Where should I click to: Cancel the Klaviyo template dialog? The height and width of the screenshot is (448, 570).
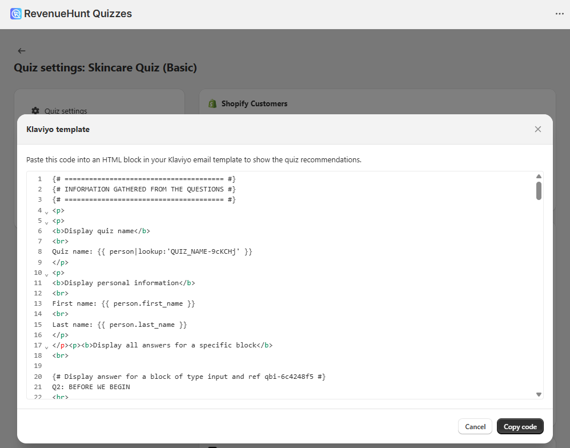tap(475, 426)
